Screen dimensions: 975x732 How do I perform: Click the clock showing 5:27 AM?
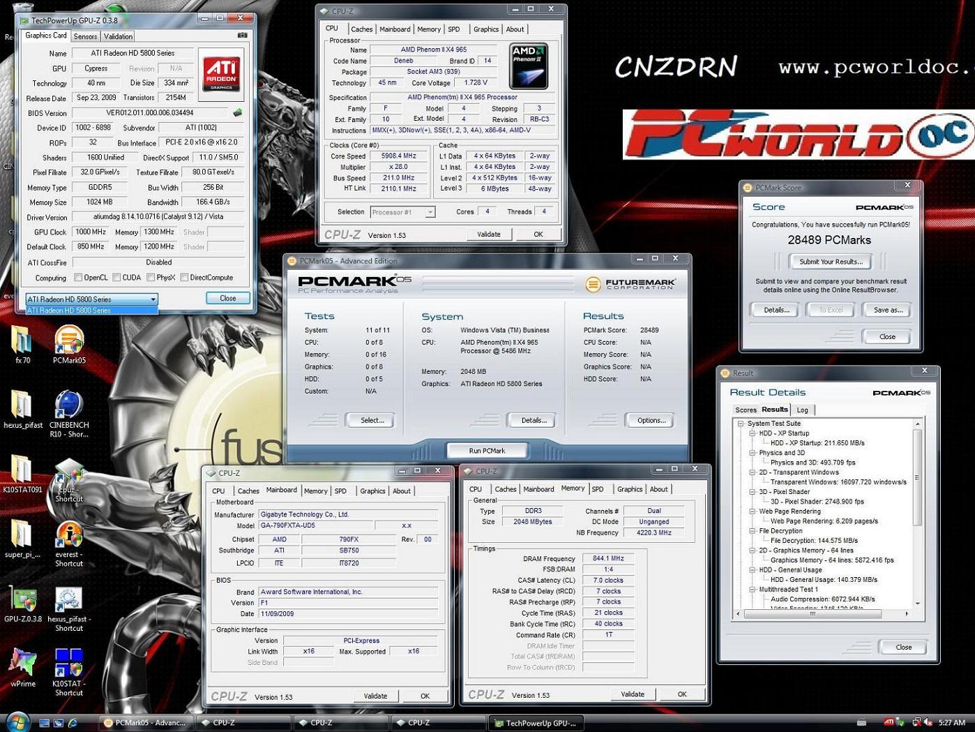(x=951, y=723)
